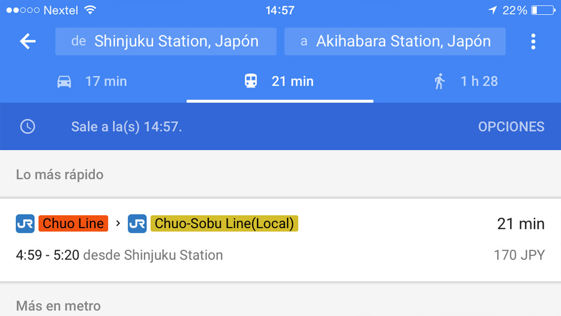Open the three-dot overflow menu
This screenshot has width=561, height=316.
tap(533, 42)
